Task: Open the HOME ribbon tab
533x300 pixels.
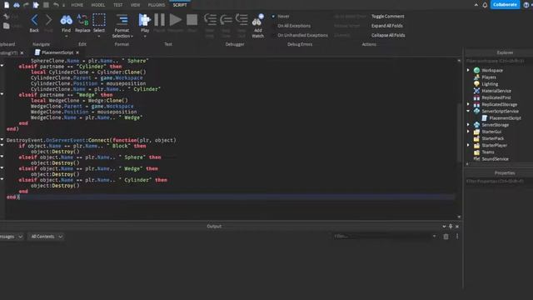Action: pyautogui.click(x=77, y=5)
